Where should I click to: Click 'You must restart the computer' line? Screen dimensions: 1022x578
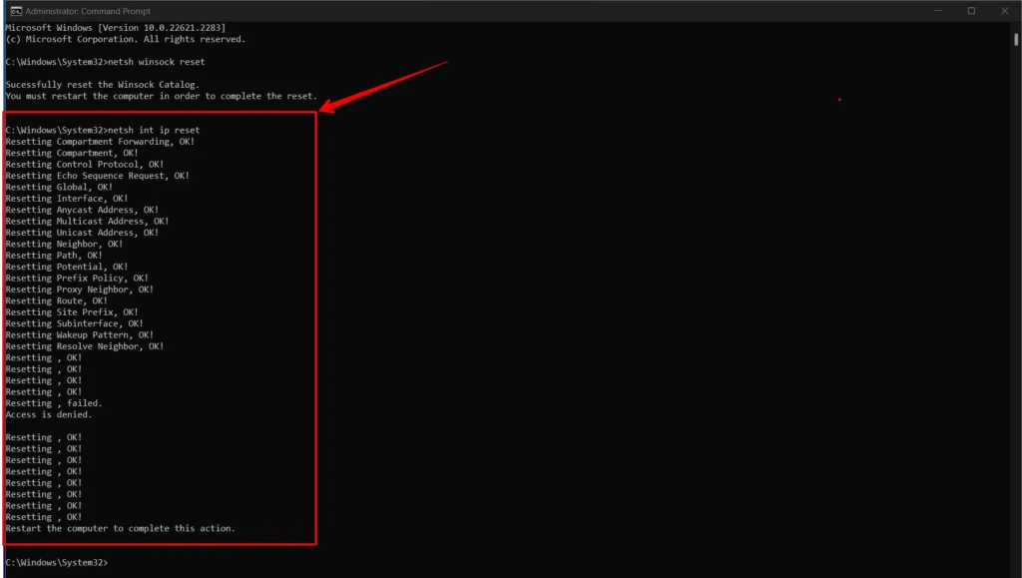click(161, 96)
